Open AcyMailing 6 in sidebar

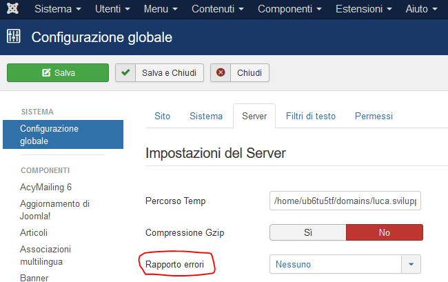(45, 187)
